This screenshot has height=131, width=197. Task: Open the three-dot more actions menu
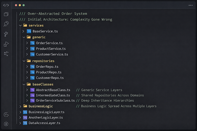191,5
